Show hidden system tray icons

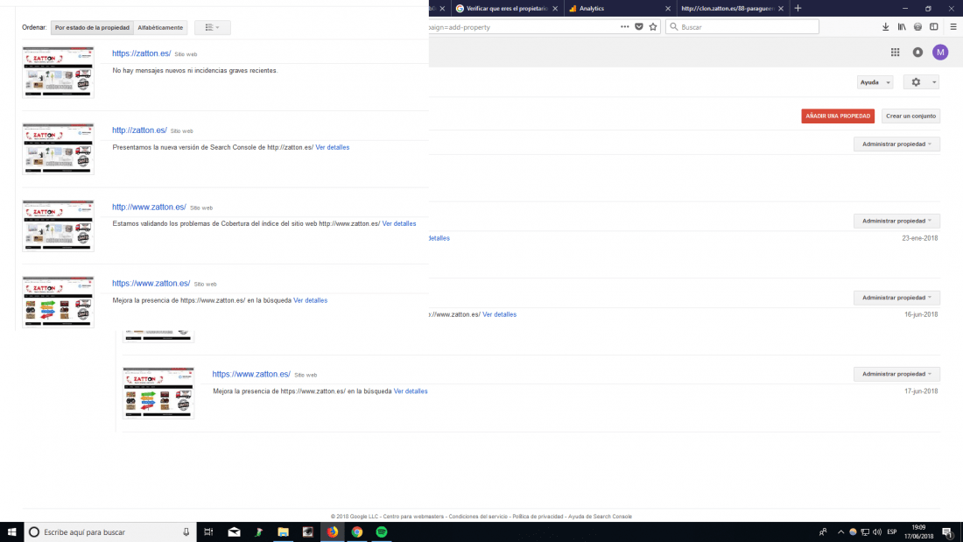coord(840,532)
